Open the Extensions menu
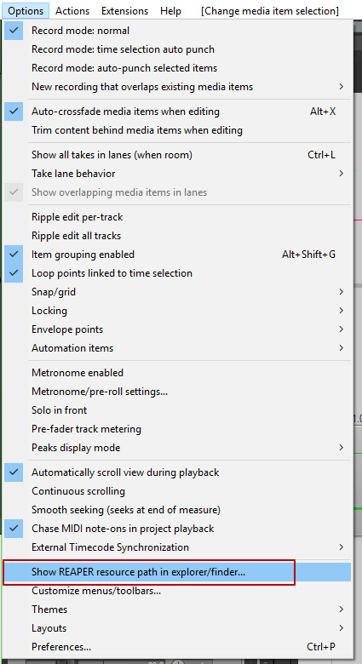 pyautogui.click(x=124, y=11)
